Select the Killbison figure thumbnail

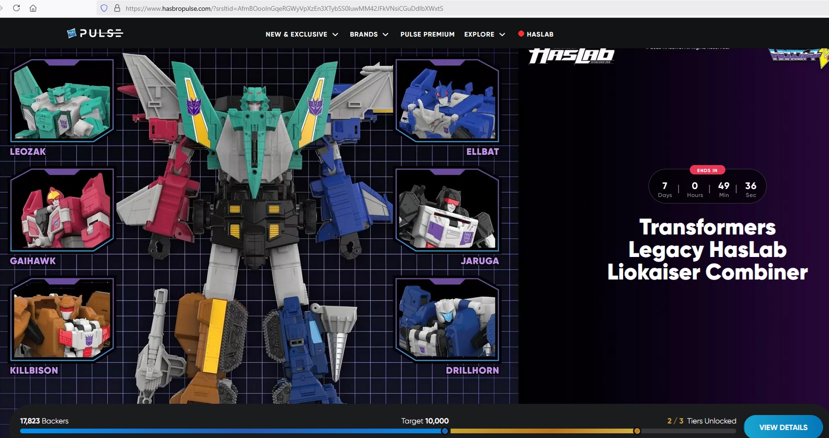[62, 319]
